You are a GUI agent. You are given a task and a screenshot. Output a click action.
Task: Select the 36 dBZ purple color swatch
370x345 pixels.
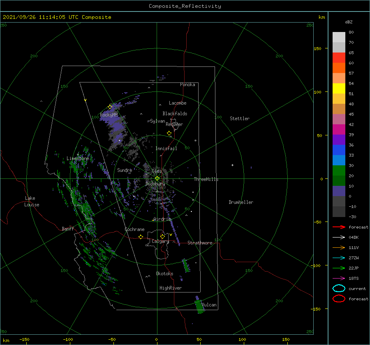point(339,139)
